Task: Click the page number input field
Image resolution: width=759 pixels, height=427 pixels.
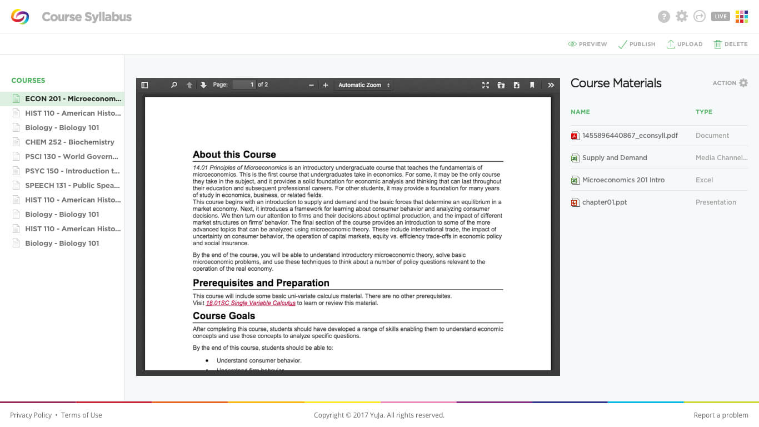Action: point(244,85)
